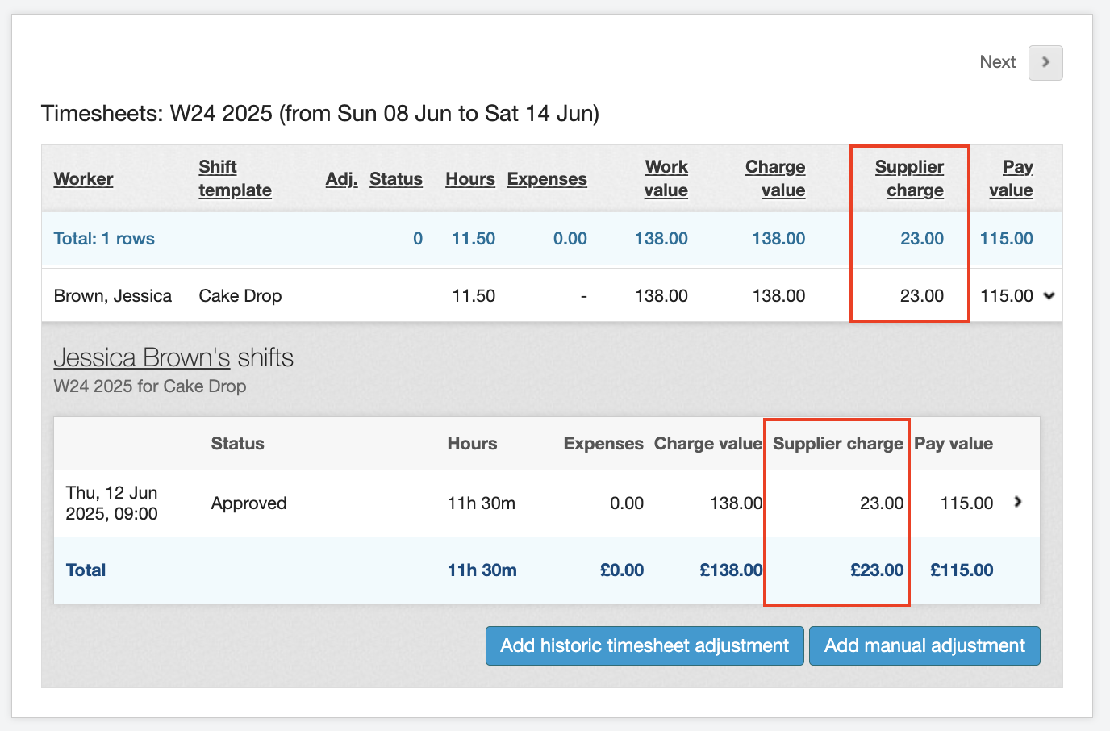The height and width of the screenshot is (731, 1110).
Task: Click Add manual adjustment button
Action: [x=924, y=645]
